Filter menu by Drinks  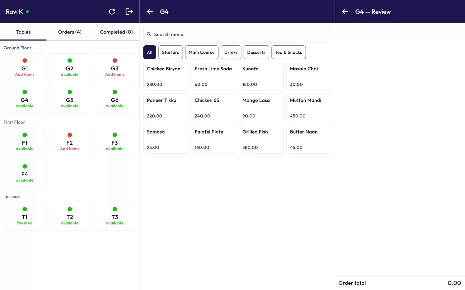(x=231, y=52)
